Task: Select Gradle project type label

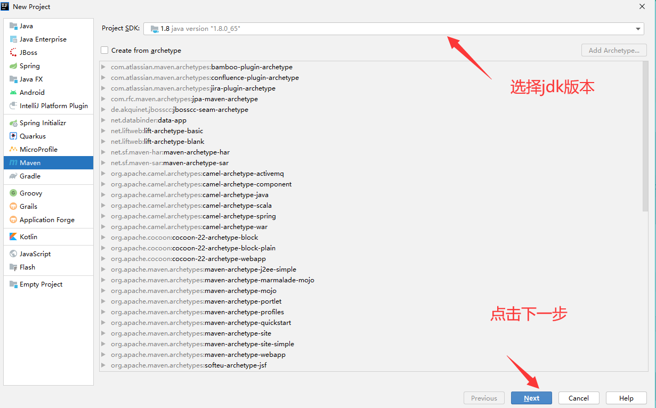Action: tap(30, 176)
